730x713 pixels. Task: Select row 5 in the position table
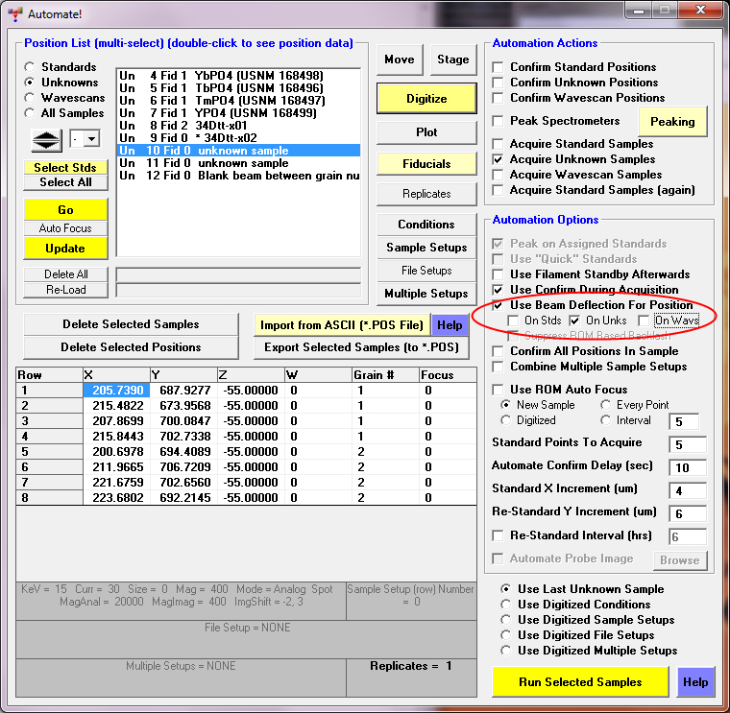tap(48, 452)
